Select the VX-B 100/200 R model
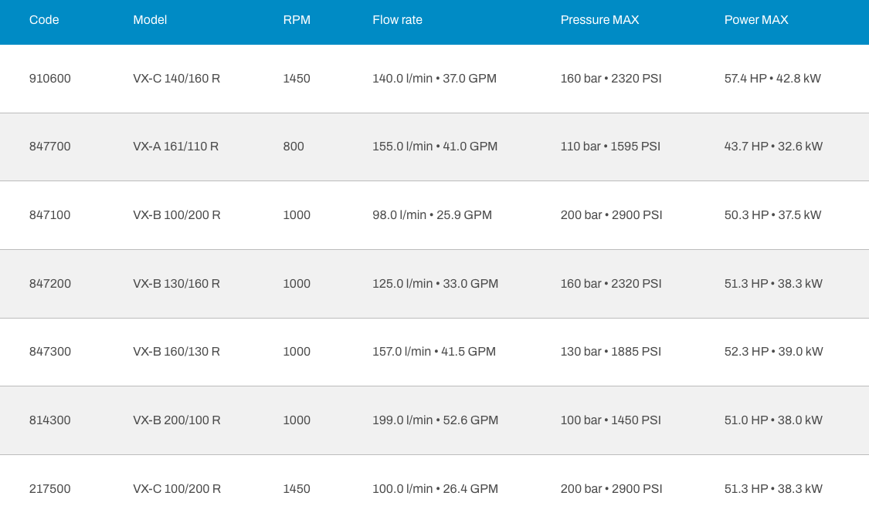Image resolution: width=869 pixels, height=506 pixels. [176, 215]
